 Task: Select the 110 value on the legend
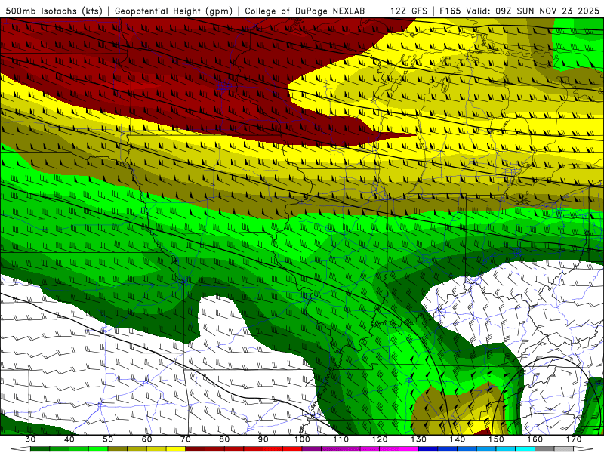[341, 439]
